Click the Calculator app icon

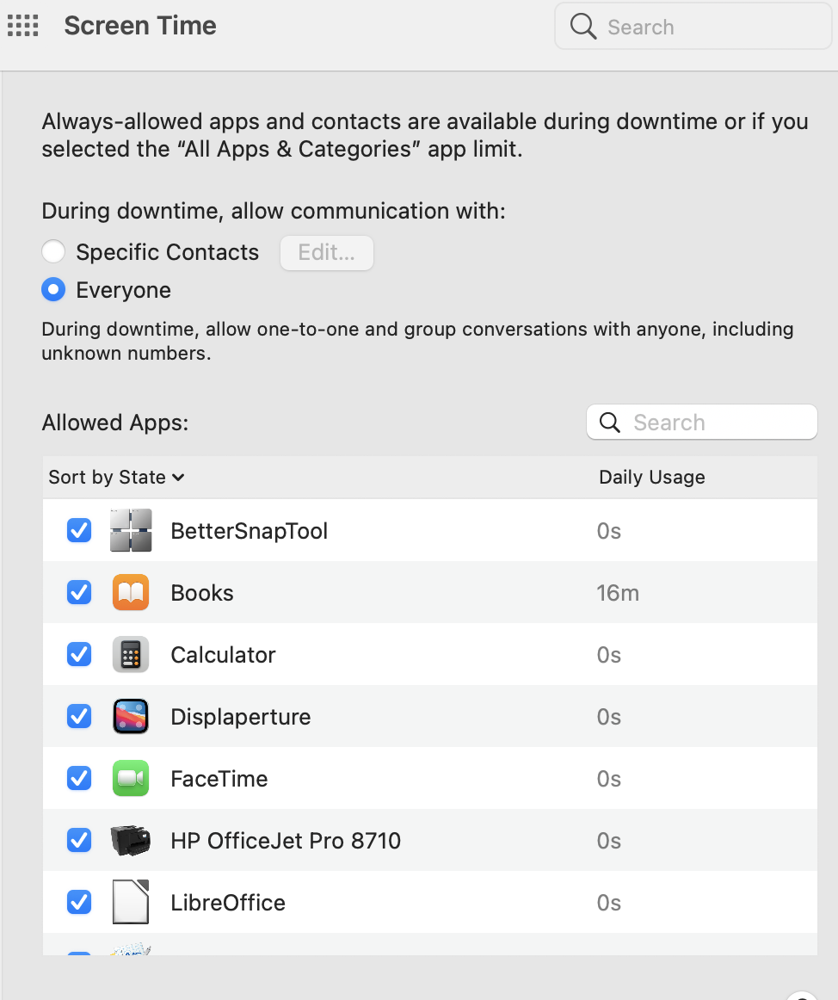click(x=131, y=655)
